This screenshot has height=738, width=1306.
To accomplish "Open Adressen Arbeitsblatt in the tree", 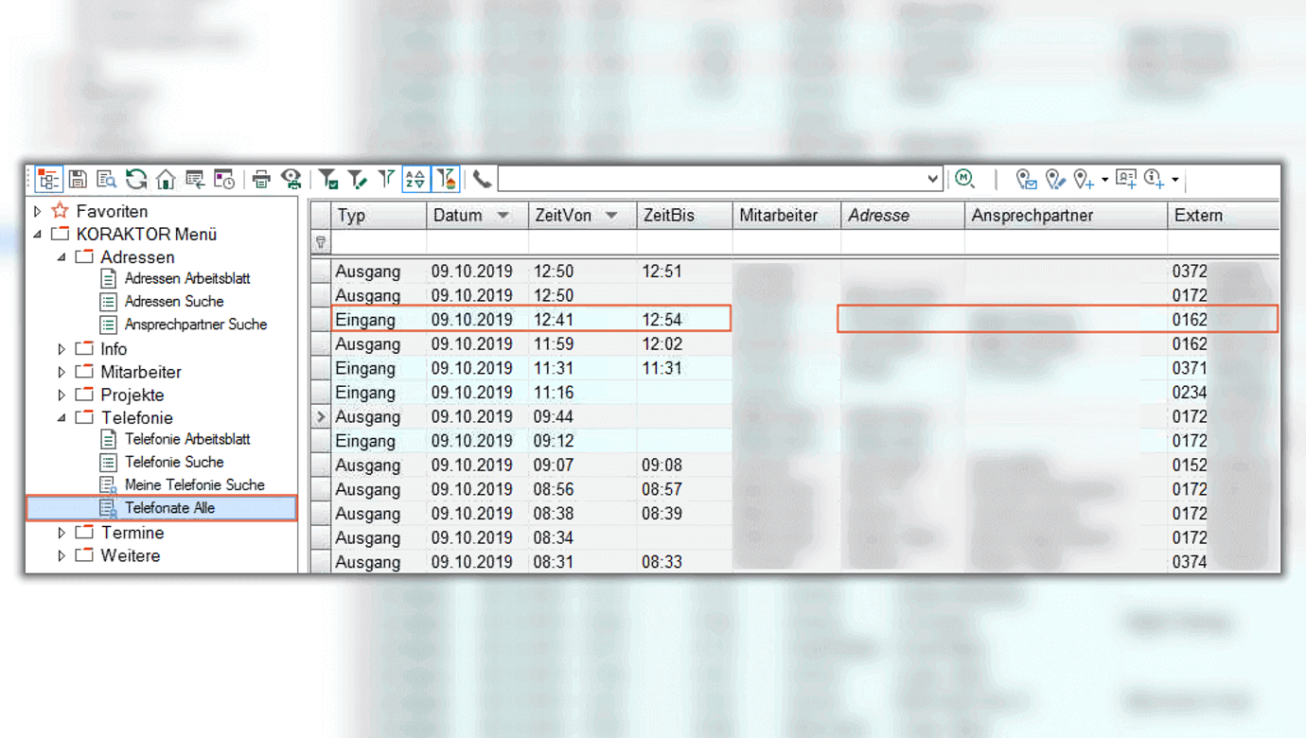I will (x=187, y=279).
